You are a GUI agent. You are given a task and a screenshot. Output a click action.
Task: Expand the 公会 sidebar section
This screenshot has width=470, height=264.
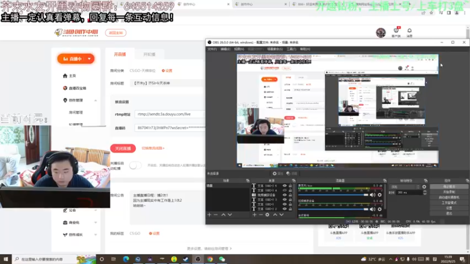pyautogui.click(x=96, y=211)
